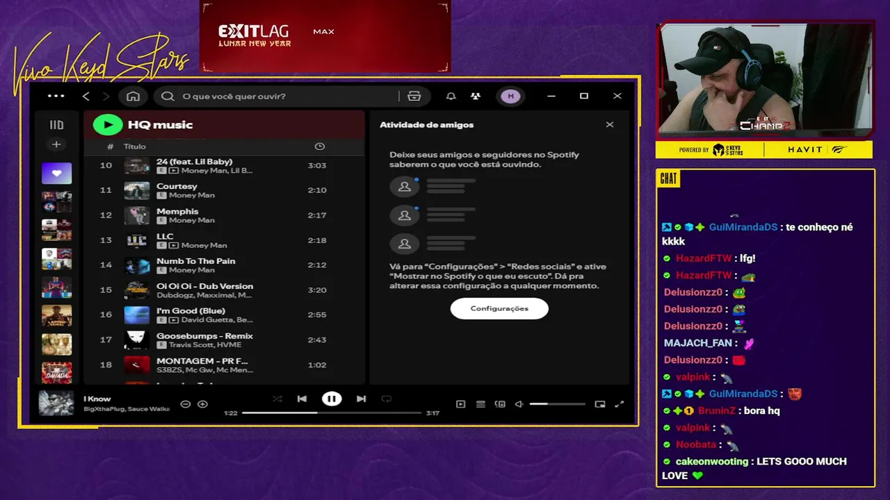The height and width of the screenshot is (500, 890).
Task: Open the notifications bell
Action: [451, 96]
